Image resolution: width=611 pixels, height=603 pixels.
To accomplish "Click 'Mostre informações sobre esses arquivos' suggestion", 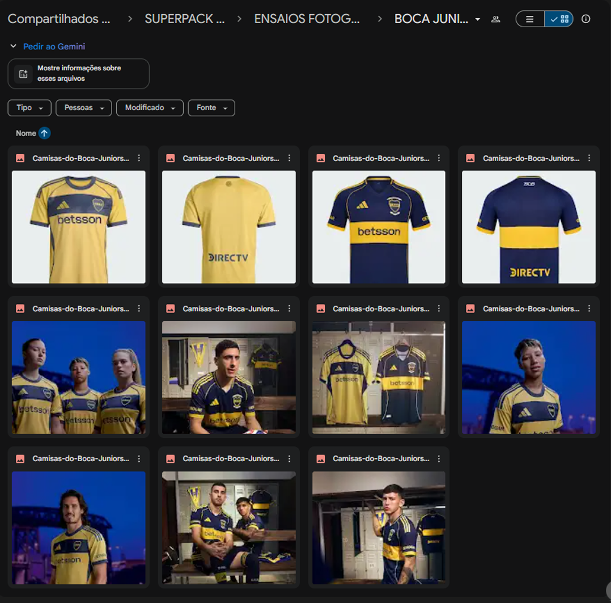I will tap(79, 74).
